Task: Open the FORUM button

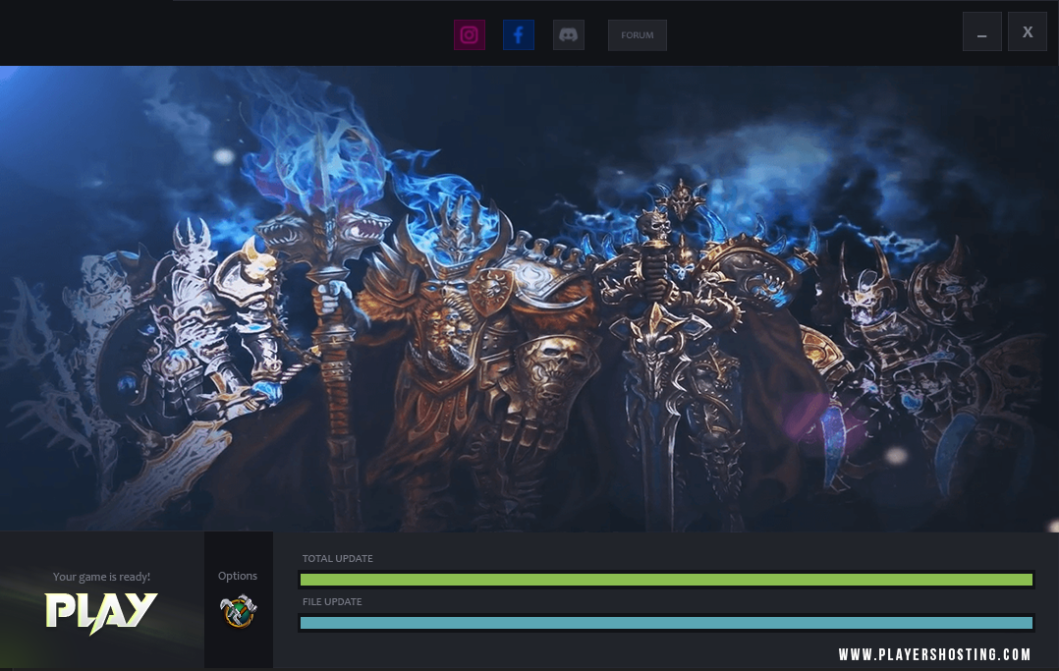Action: (x=638, y=35)
